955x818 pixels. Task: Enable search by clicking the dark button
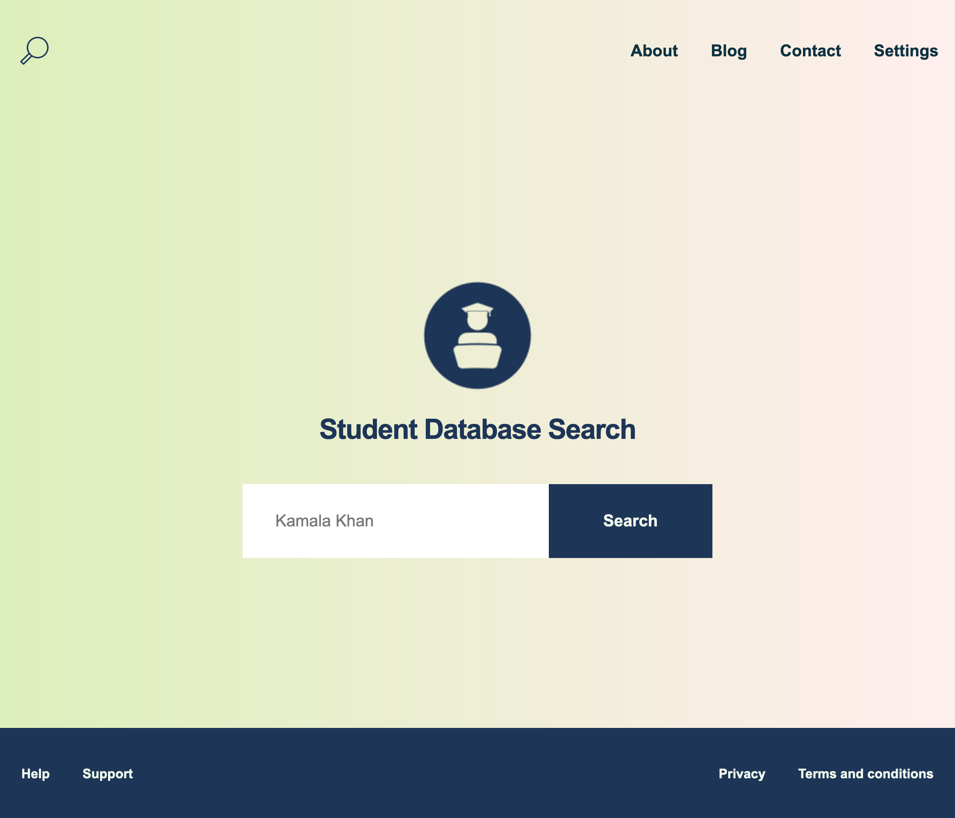coord(631,520)
